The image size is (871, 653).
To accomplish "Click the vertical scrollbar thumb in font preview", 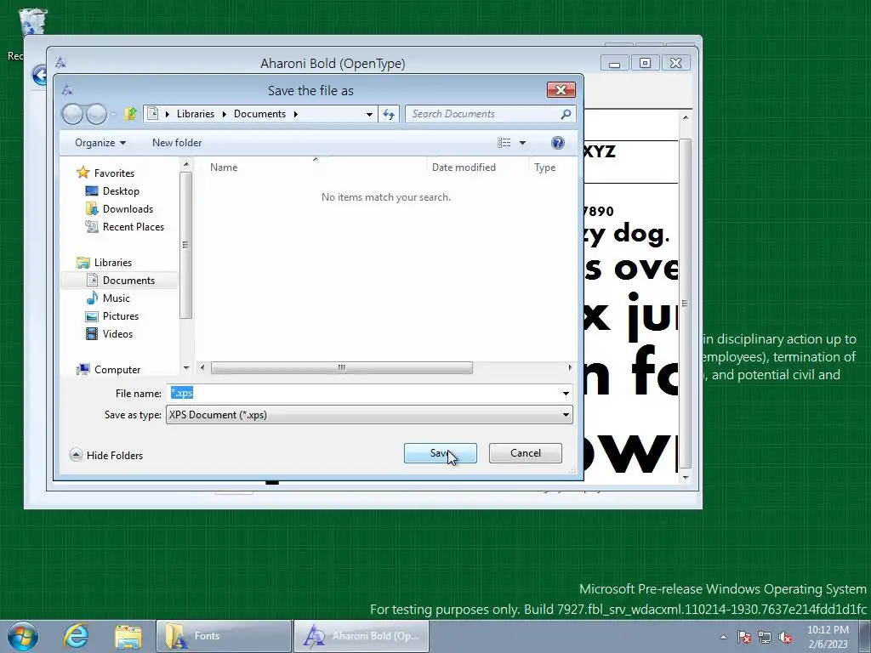I will tap(686, 304).
